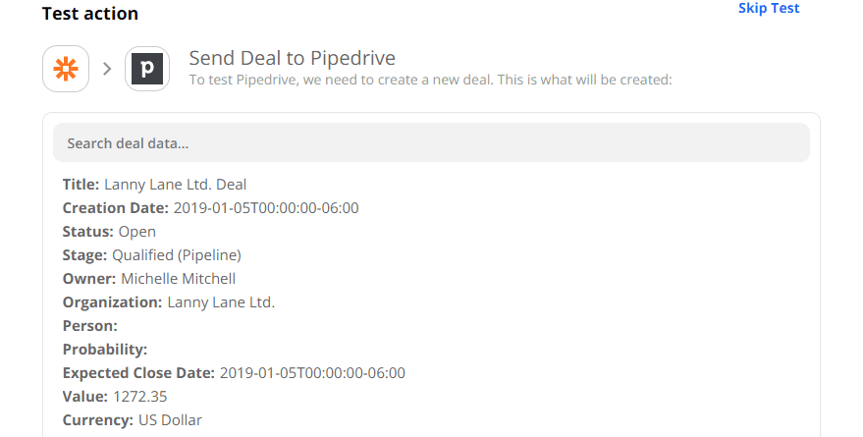Click the Stage: Qualified (Pipeline) row
The image size is (863, 437).
coord(151,255)
